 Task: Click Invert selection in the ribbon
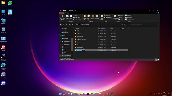coord(130,19)
